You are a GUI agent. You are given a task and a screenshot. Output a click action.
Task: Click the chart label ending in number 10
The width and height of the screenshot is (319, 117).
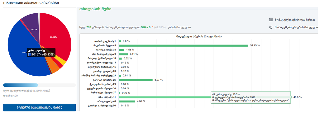pyautogui.click(x=102, y=58)
